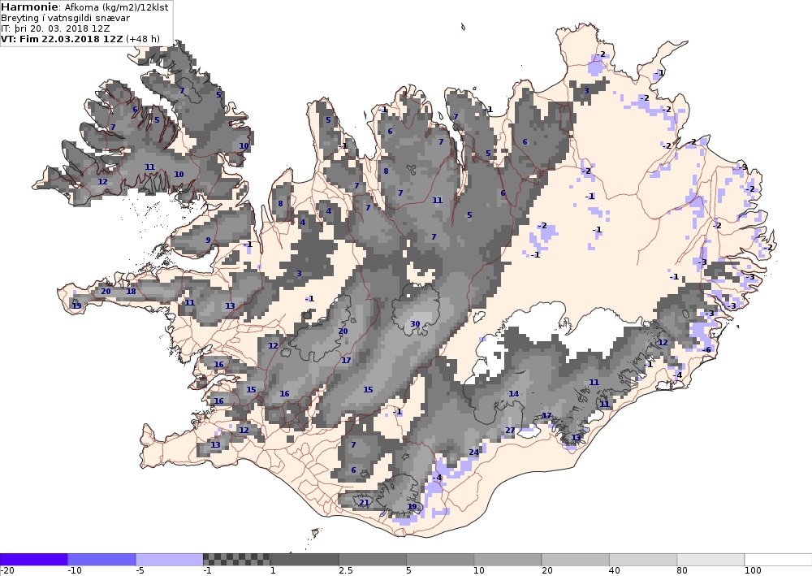Select the '-5' legend scale label
The image size is (812, 576).
(140, 571)
